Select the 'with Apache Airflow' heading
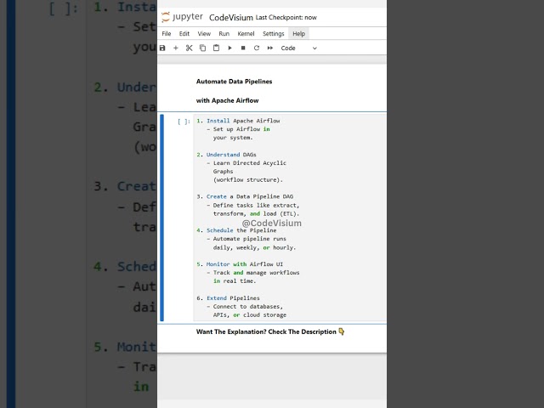Image resolution: width=544 pixels, height=408 pixels. (x=227, y=100)
